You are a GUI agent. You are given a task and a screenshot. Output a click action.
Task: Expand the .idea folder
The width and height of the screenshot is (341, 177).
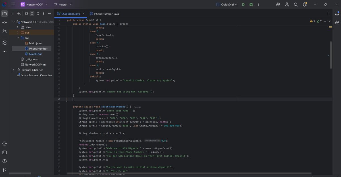18,27
